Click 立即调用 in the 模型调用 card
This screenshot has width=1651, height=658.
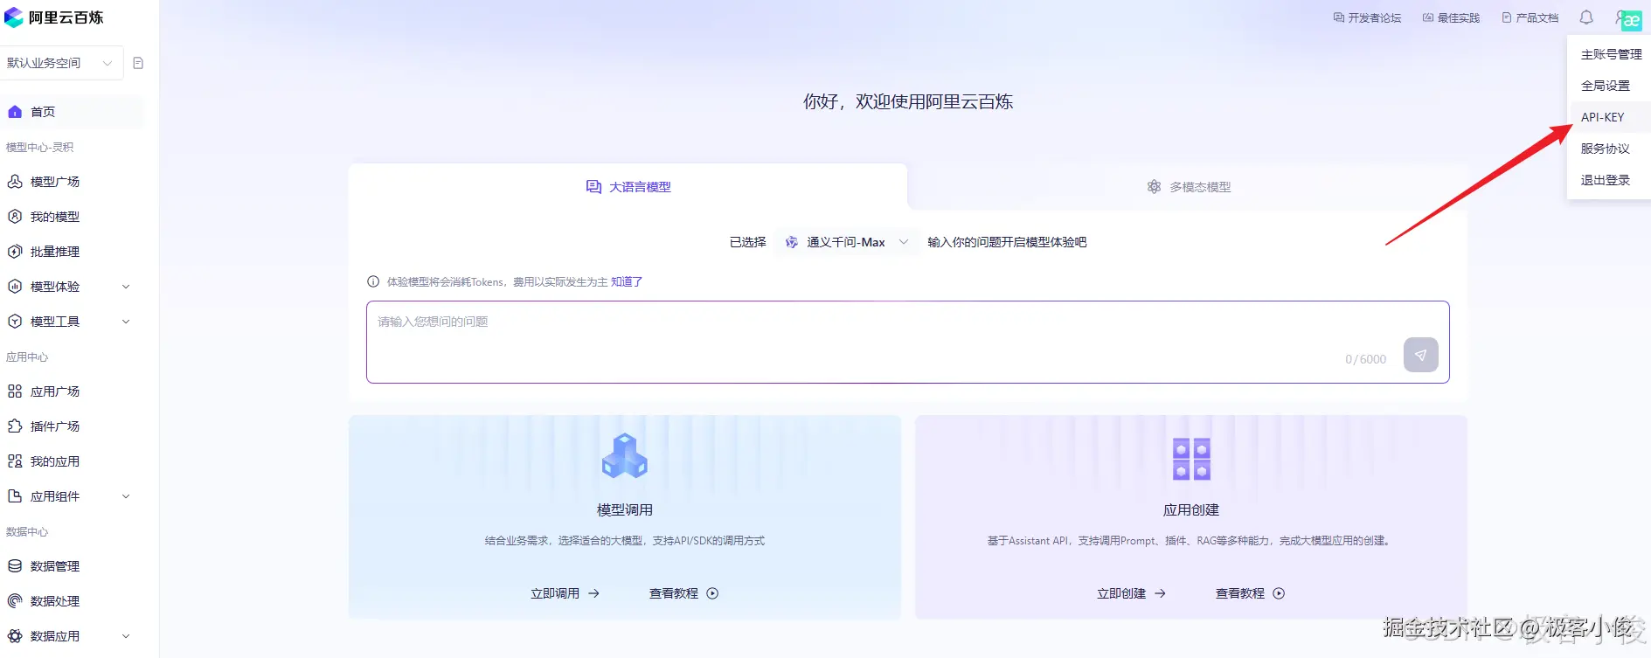[x=565, y=593]
